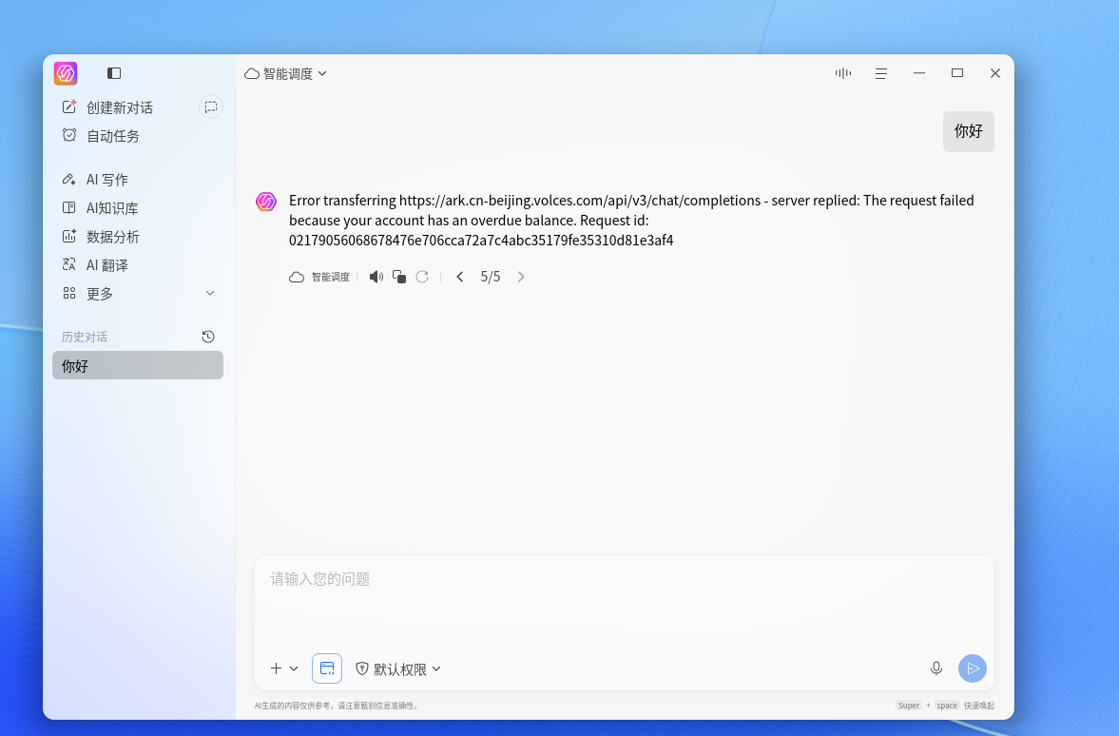Click the plus attachment button
Image resolution: width=1119 pixels, height=736 pixels.
(x=276, y=668)
